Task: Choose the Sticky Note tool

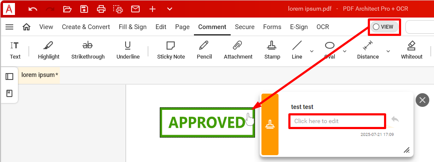Action: (171, 50)
